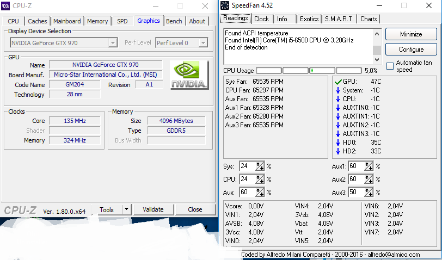Click the down arrow icon beside AUXTIN2
442x260 pixels.
pyautogui.click(x=338, y=125)
